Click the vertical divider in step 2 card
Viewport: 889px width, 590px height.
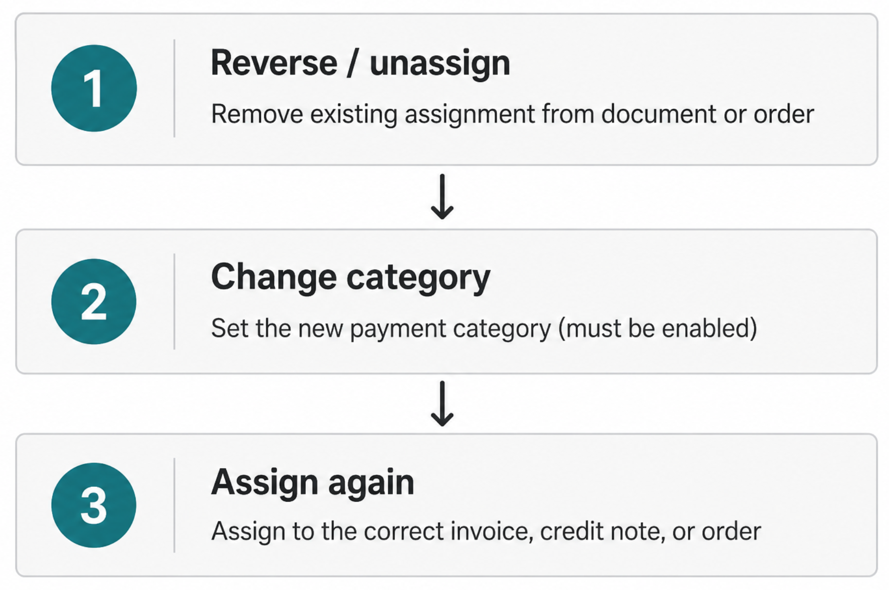coord(174,302)
